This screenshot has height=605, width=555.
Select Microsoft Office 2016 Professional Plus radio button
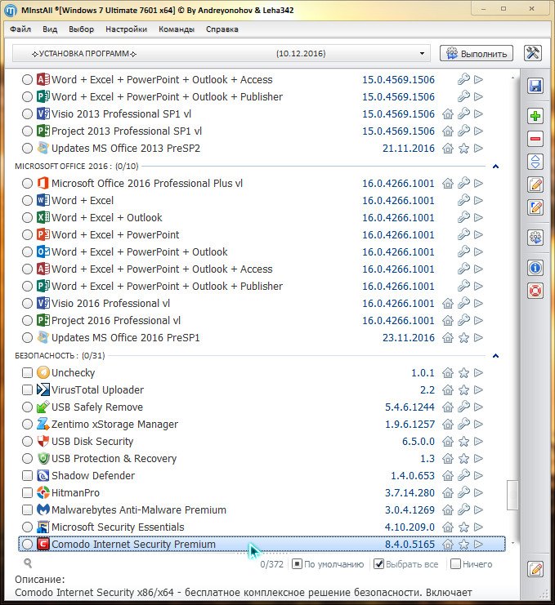coord(27,183)
